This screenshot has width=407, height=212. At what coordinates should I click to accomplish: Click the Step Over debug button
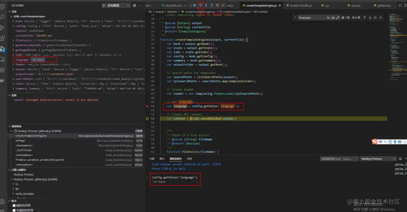(x=201, y=5)
